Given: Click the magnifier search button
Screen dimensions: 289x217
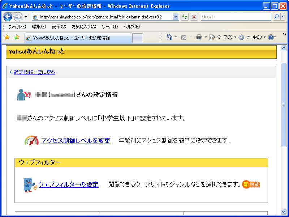Looking at the screenshot, I should (x=276, y=17).
